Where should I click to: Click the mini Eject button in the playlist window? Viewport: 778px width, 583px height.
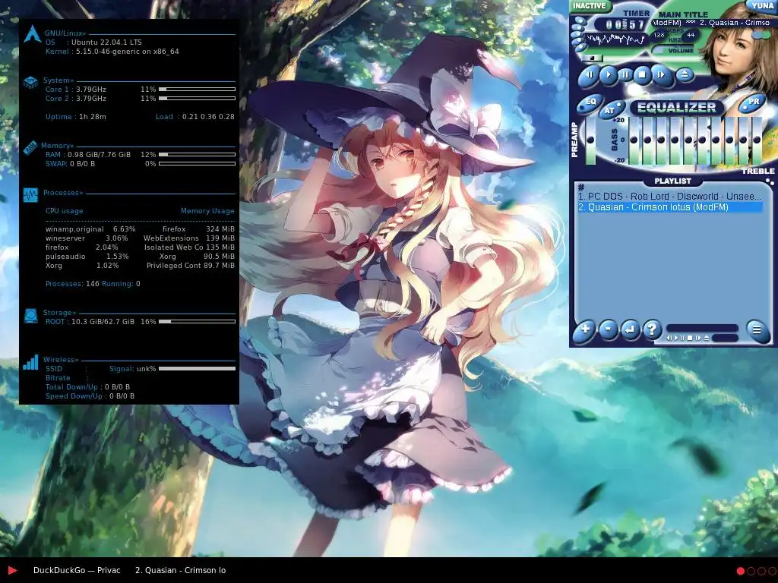pos(706,338)
